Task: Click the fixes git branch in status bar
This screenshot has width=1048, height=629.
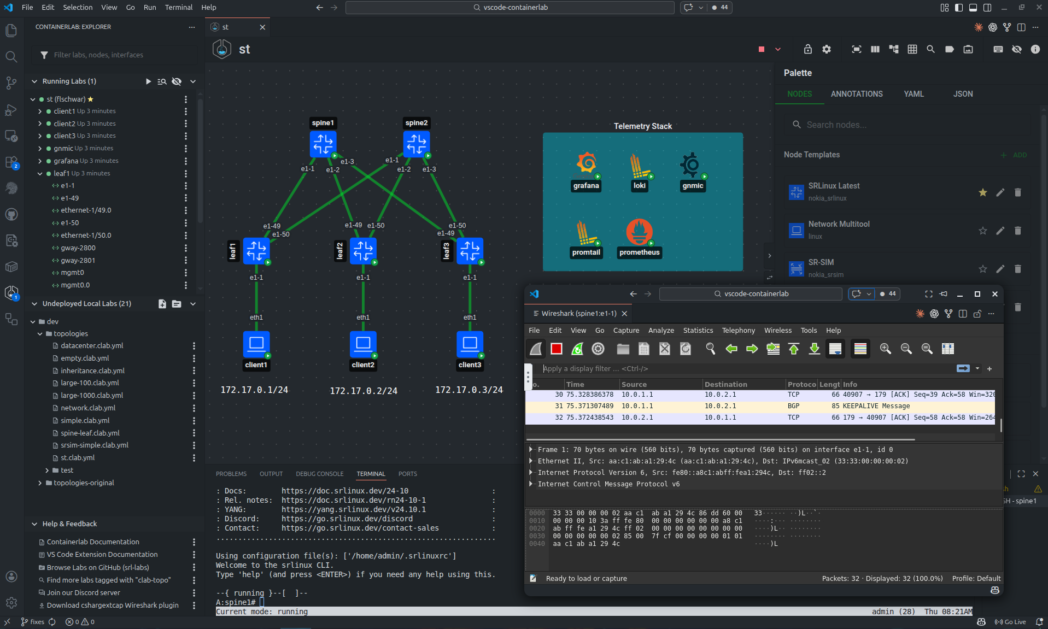Action: pyautogui.click(x=32, y=622)
